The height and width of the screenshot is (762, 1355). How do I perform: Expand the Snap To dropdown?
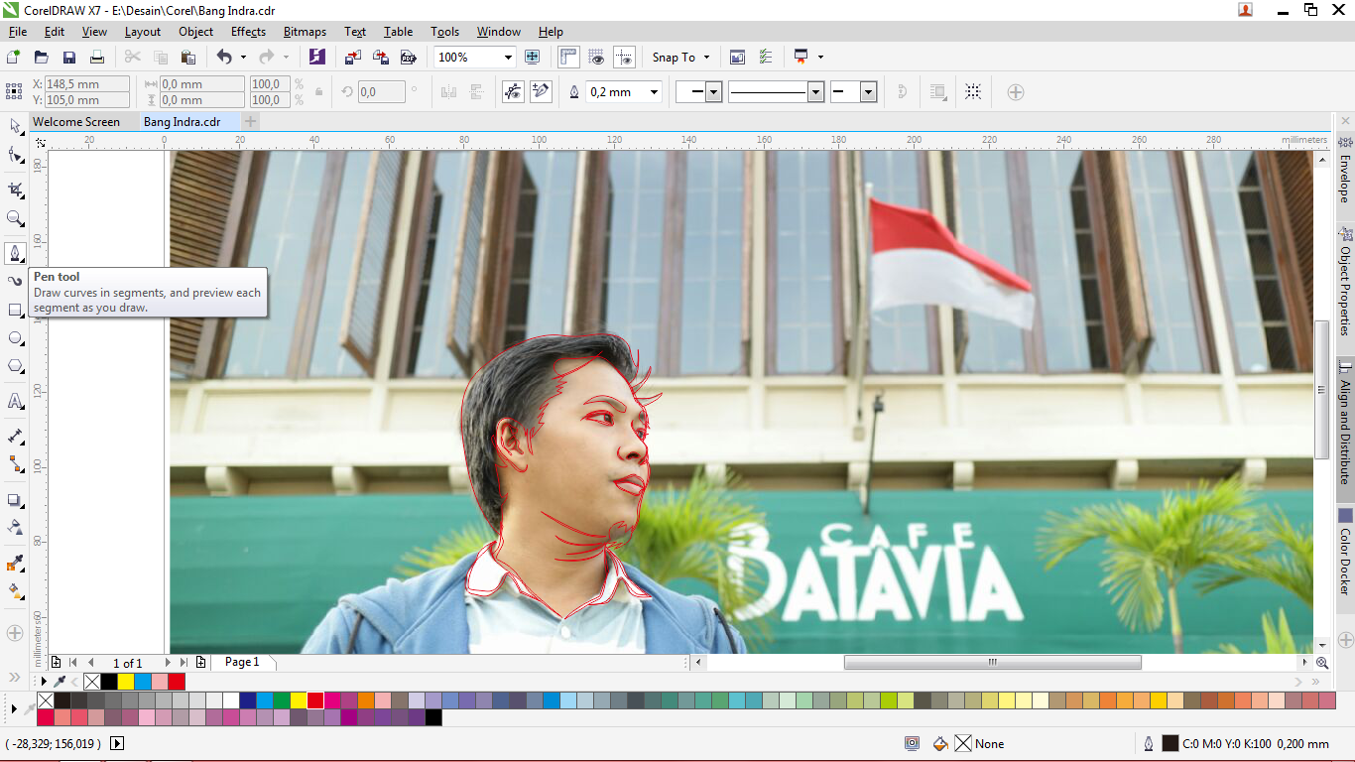(705, 58)
